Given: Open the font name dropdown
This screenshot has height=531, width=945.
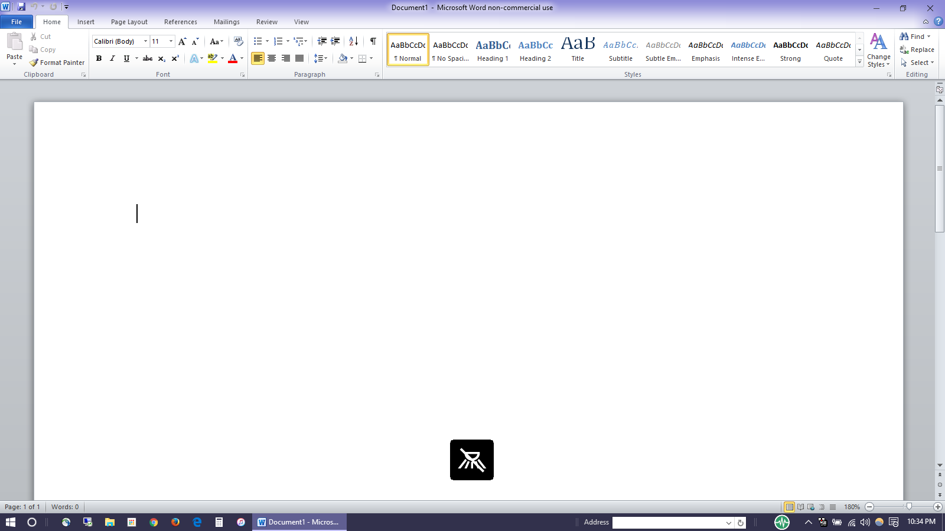Looking at the screenshot, I should click(146, 41).
